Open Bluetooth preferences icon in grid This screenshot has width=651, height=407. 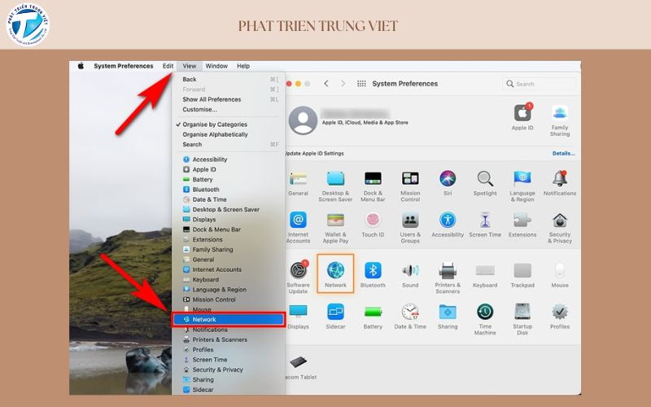point(373,271)
